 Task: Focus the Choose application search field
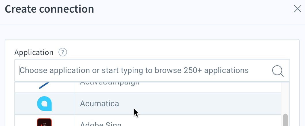[x=152, y=70]
